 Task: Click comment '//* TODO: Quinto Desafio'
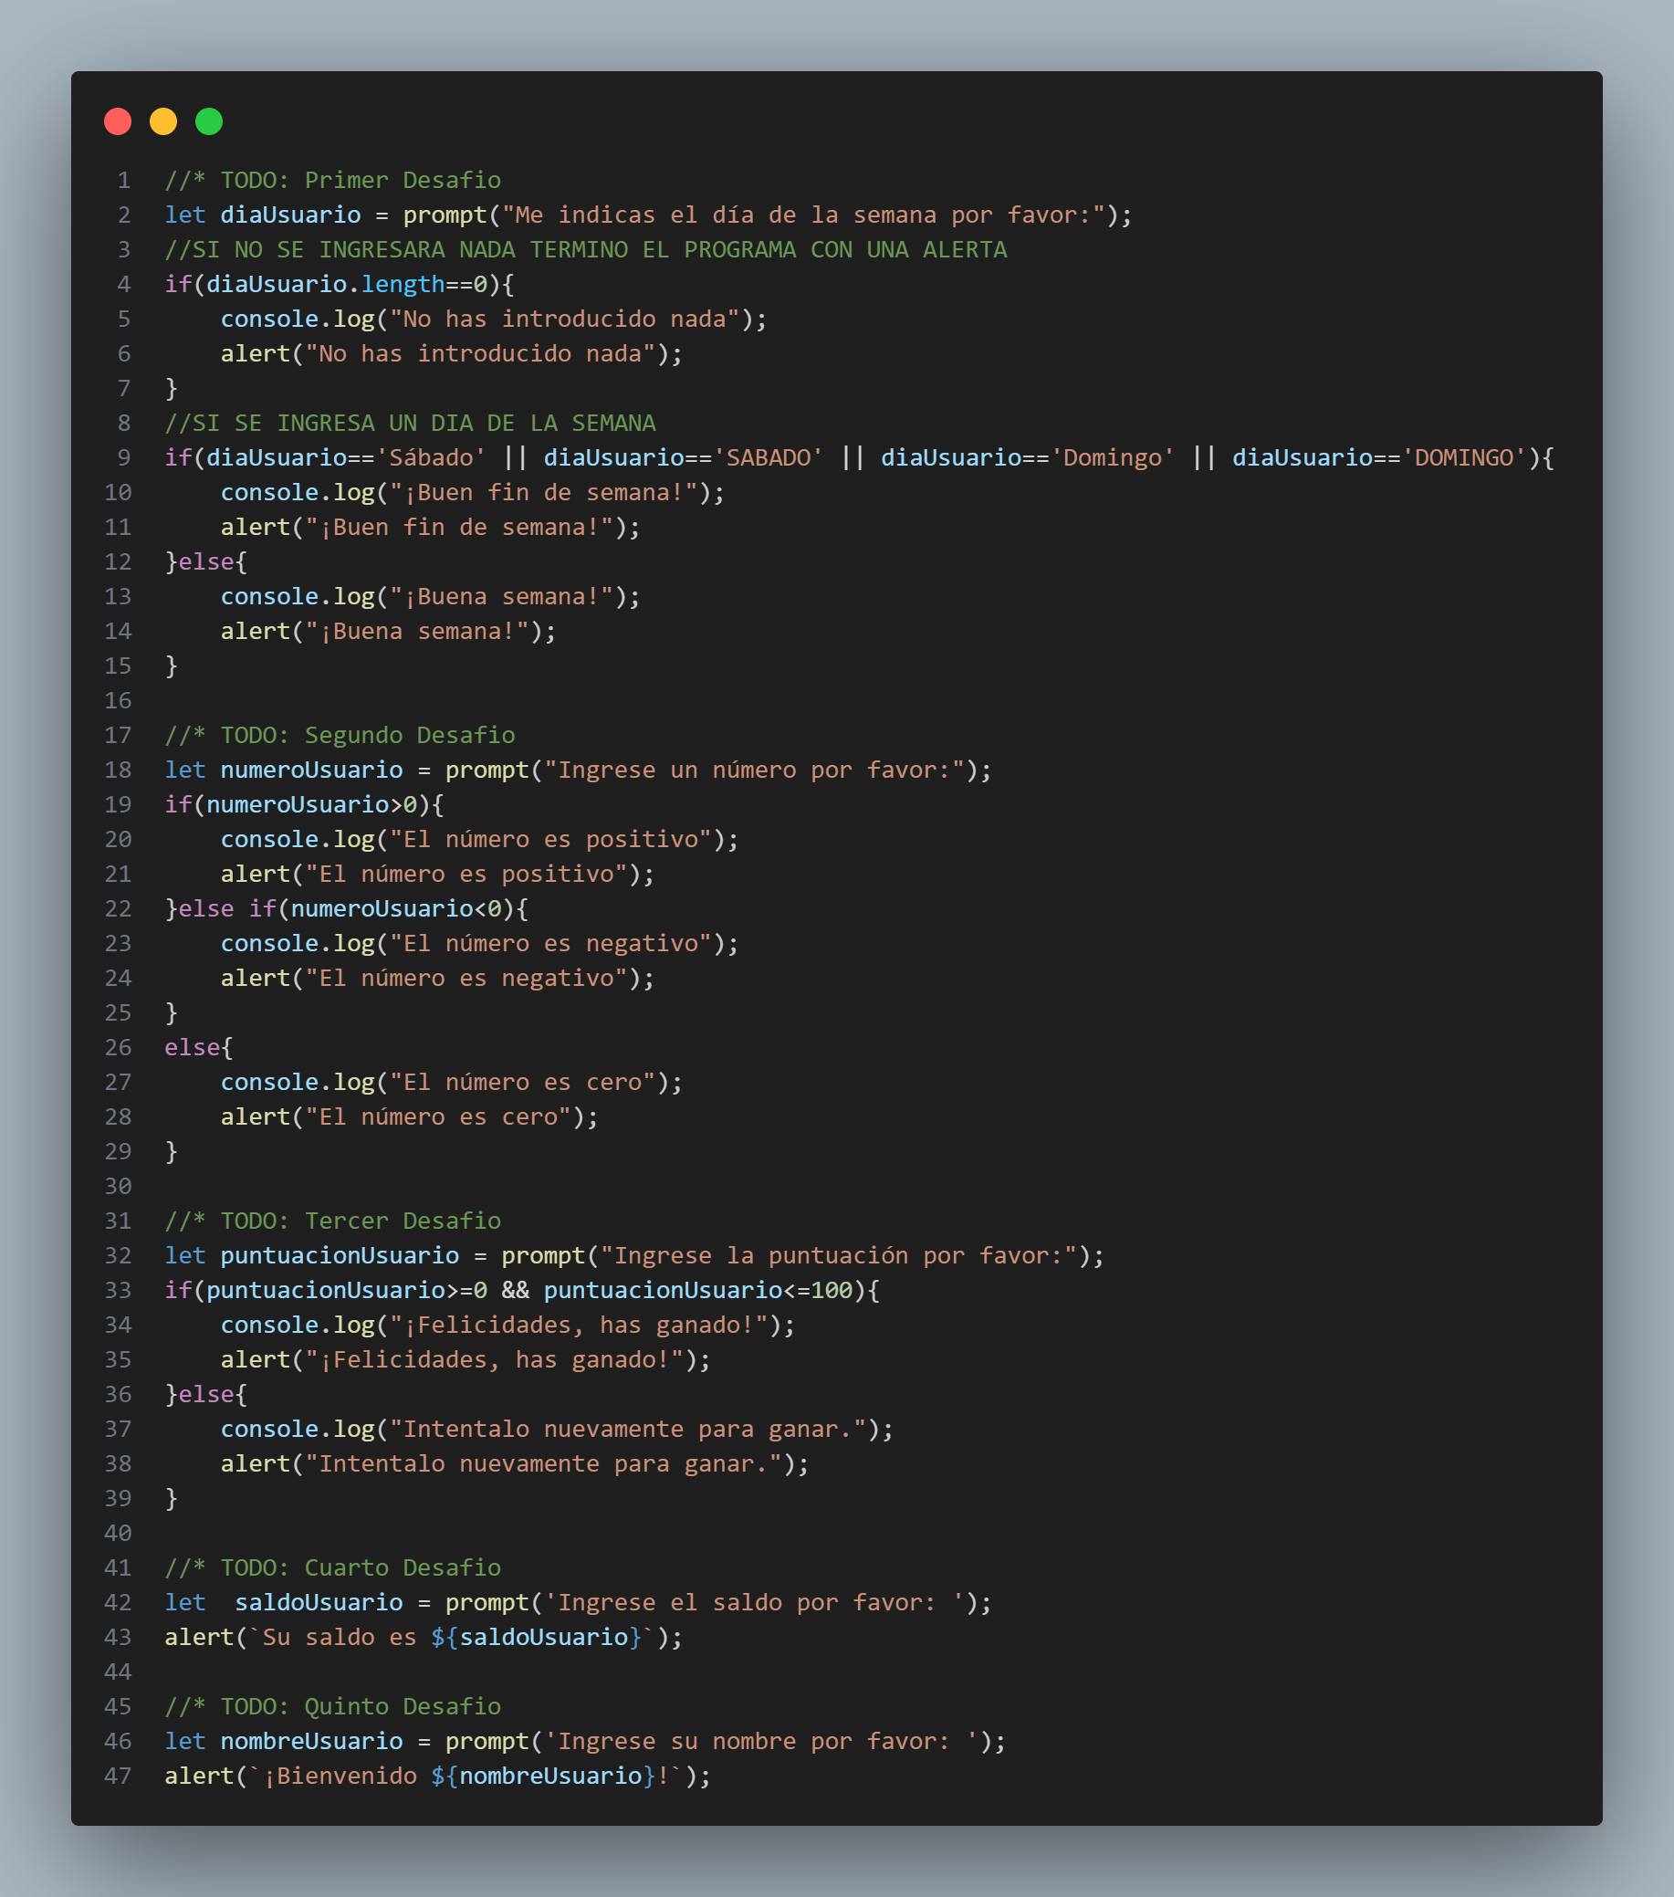coord(332,1707)
